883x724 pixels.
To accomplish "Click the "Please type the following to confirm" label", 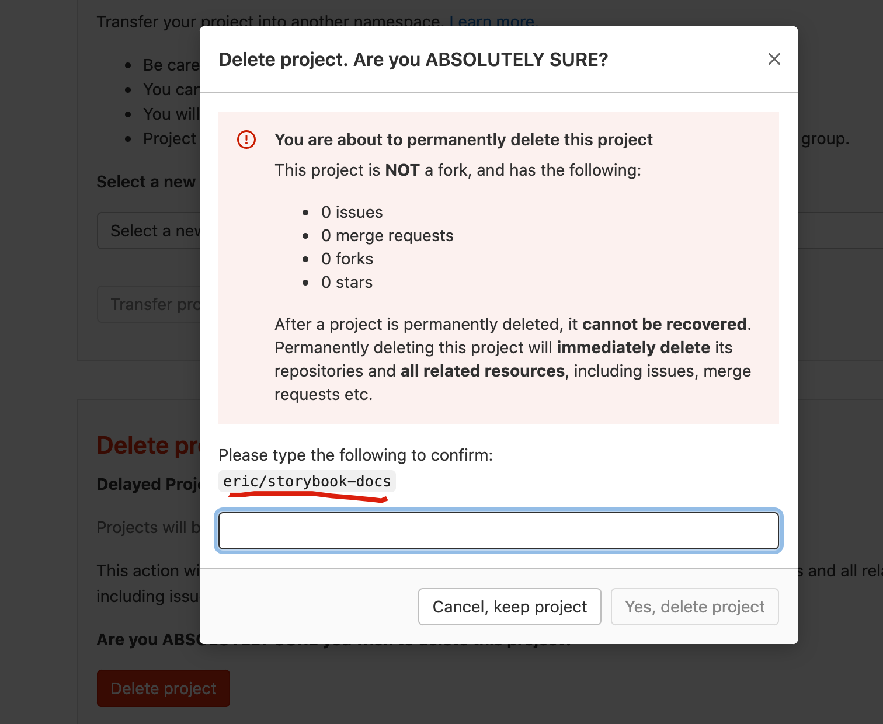I will (x=355, y=455).
